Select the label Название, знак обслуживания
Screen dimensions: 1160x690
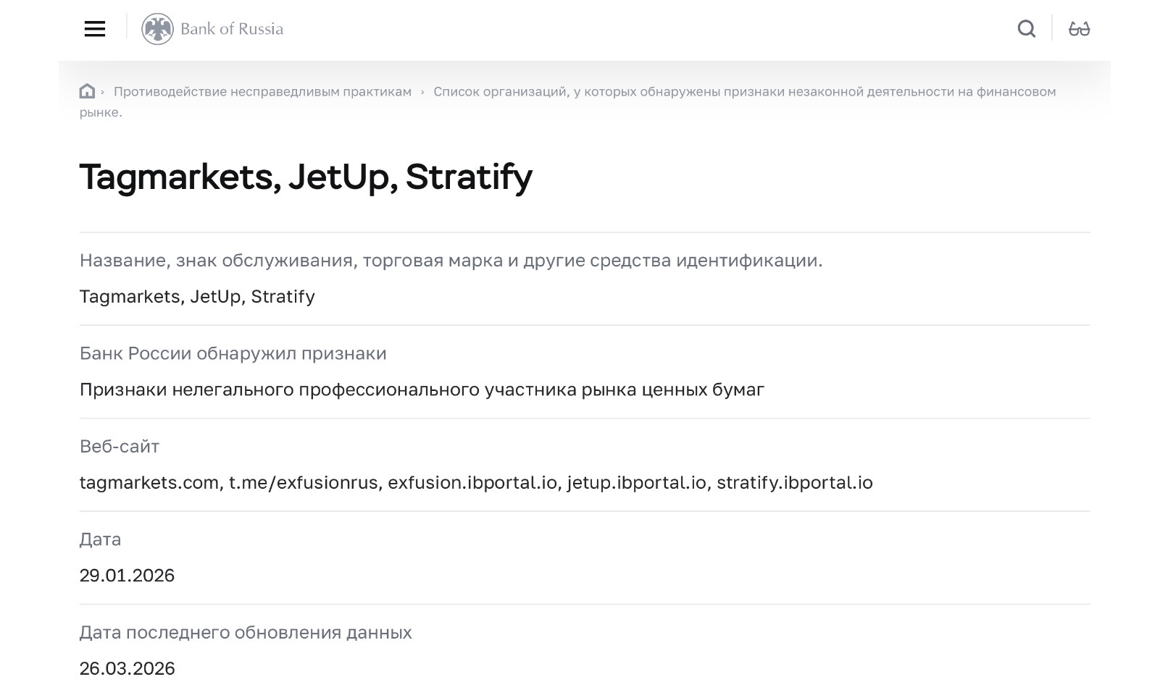pos(451,261)
